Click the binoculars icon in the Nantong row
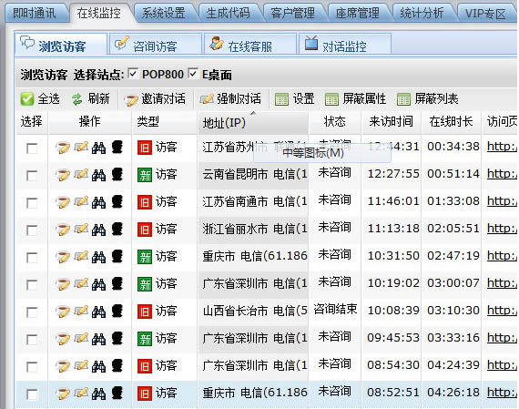This screenshot has width=519, height=409. pyautogui.click(x=98, y=202)
